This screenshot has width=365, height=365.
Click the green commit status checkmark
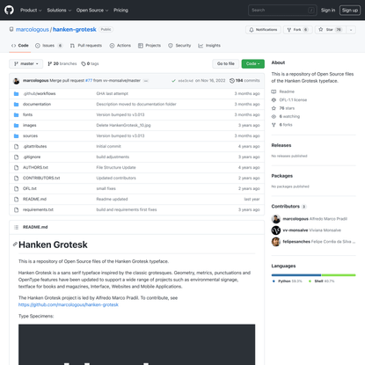[x=173, y=81]
